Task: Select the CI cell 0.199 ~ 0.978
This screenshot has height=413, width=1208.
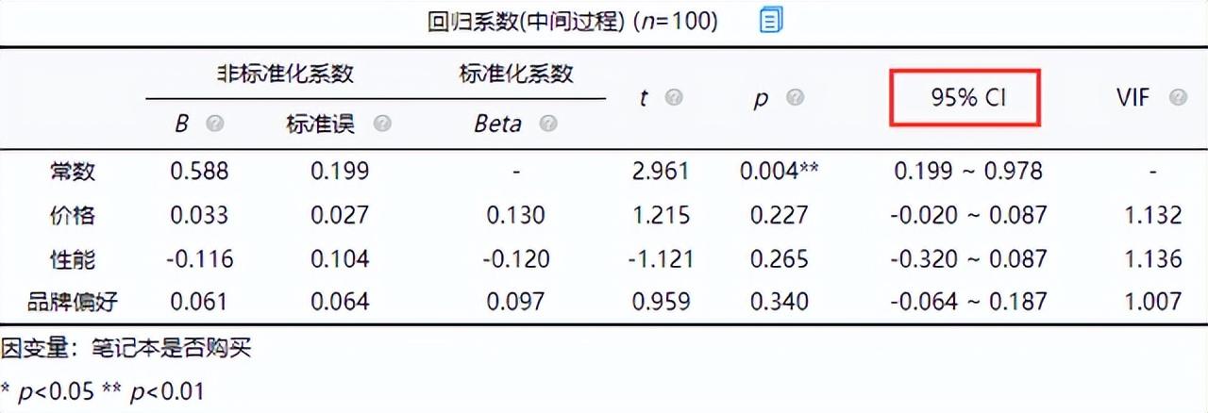Action: [x=968, y=171]
